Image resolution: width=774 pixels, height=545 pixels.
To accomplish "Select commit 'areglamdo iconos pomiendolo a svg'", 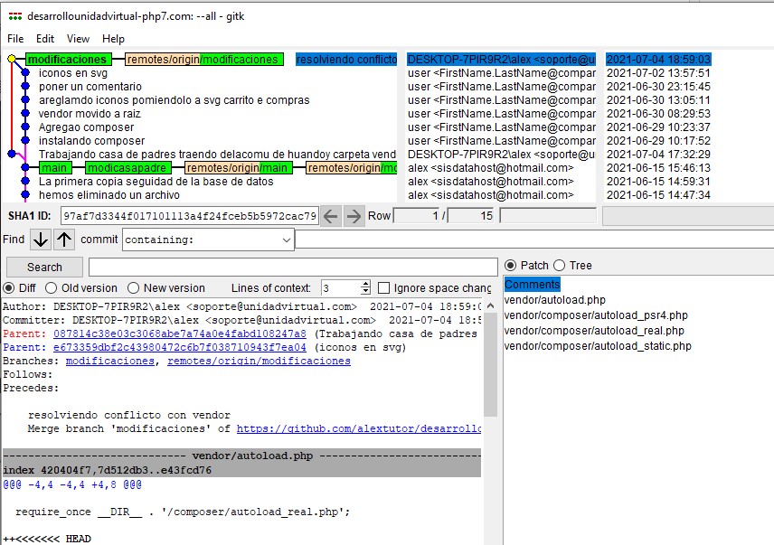I will (175, 100).
